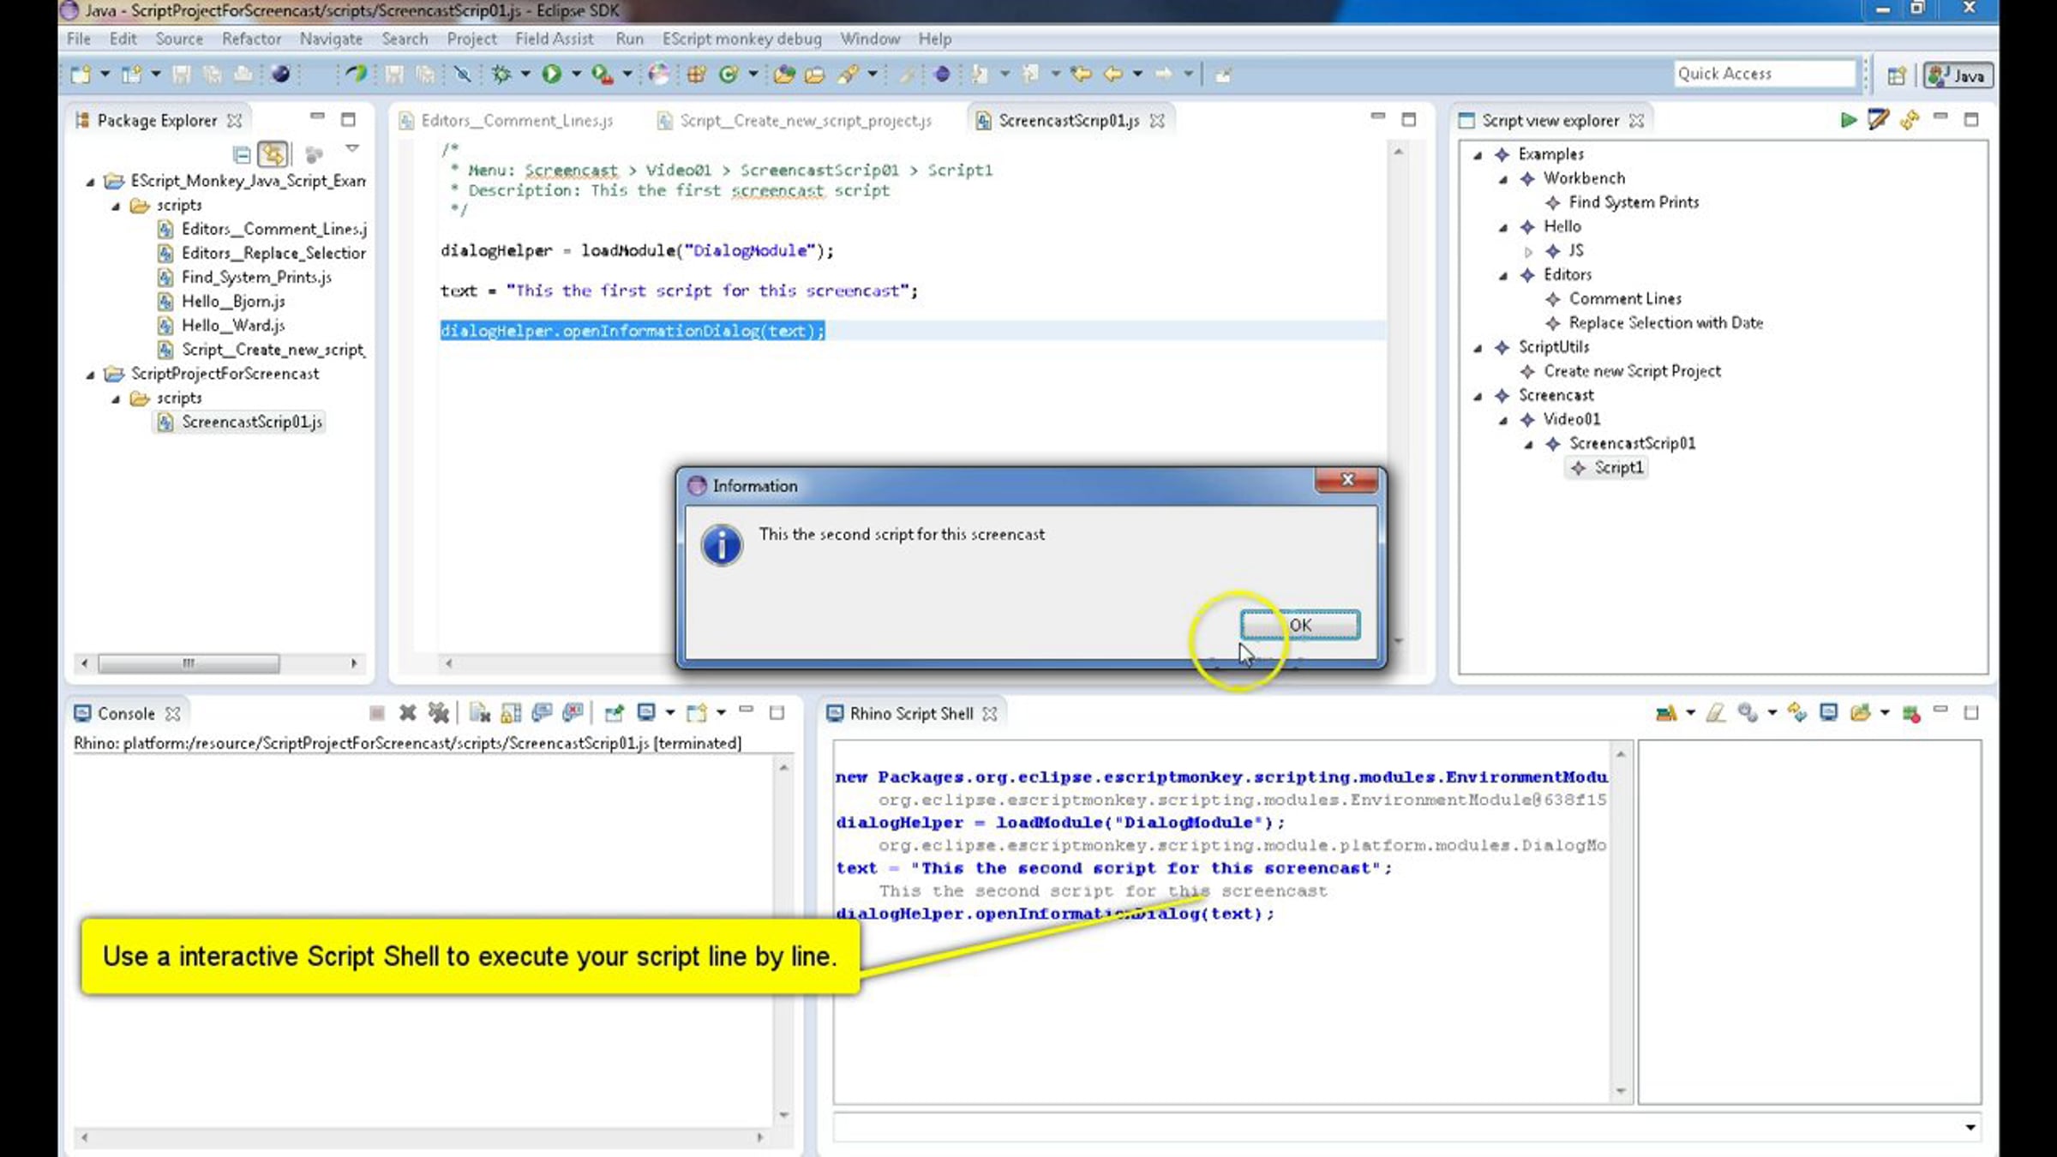The image size is (2057, 1157).
Task: Click the globe web browser icon in toolbar
Action: (658, 75)
